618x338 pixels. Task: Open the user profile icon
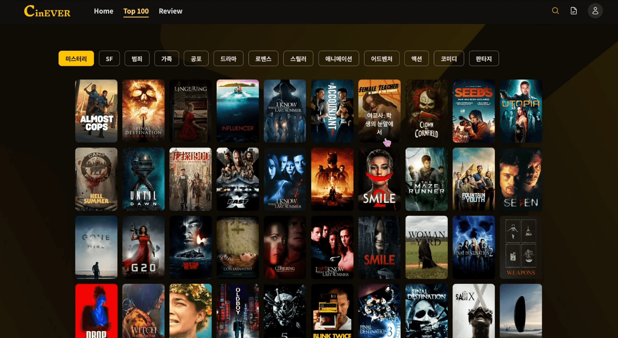(x=595, y=11)
